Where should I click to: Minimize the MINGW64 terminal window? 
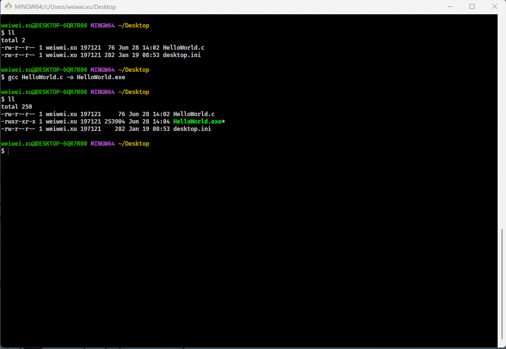[x=450, y=7]
